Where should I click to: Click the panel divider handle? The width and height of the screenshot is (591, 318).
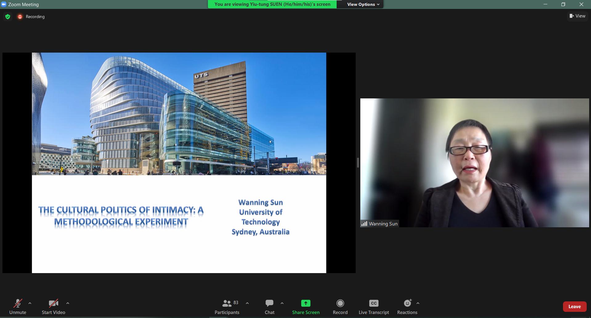(358, 163)
